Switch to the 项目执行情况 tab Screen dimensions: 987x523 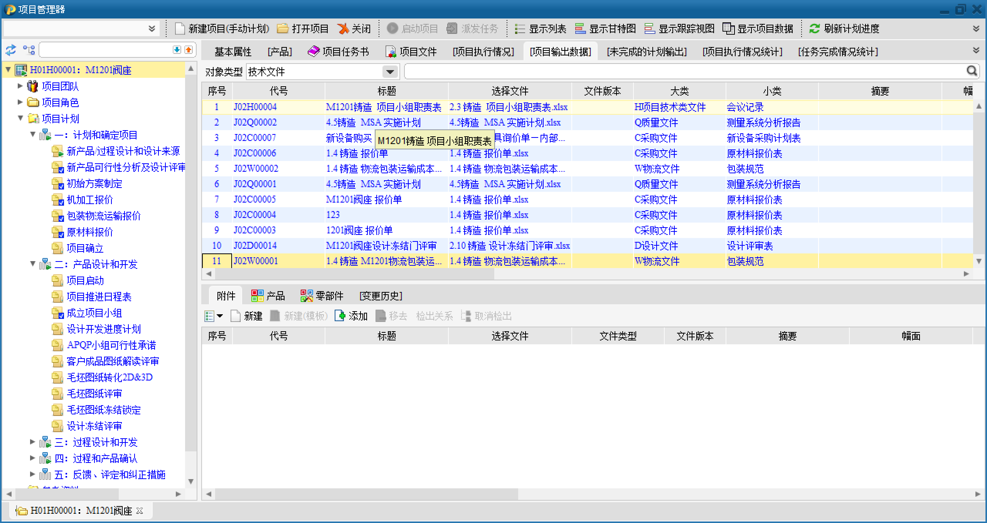point(483,52)
